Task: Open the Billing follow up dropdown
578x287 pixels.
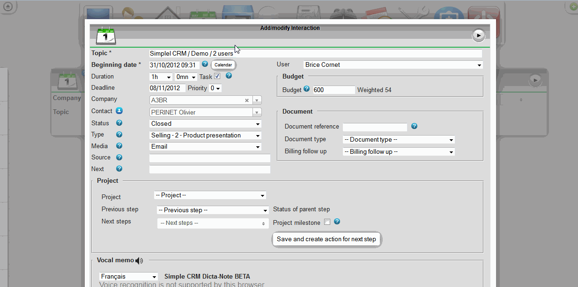Action: (x=399, y=152)
